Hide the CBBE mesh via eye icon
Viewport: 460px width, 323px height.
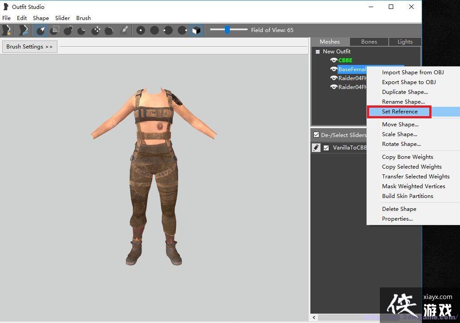click(x=333, y=60)
